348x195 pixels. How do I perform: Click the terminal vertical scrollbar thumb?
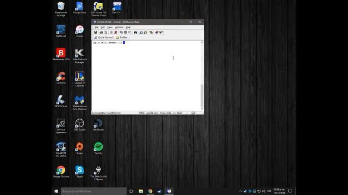point(202,95)
